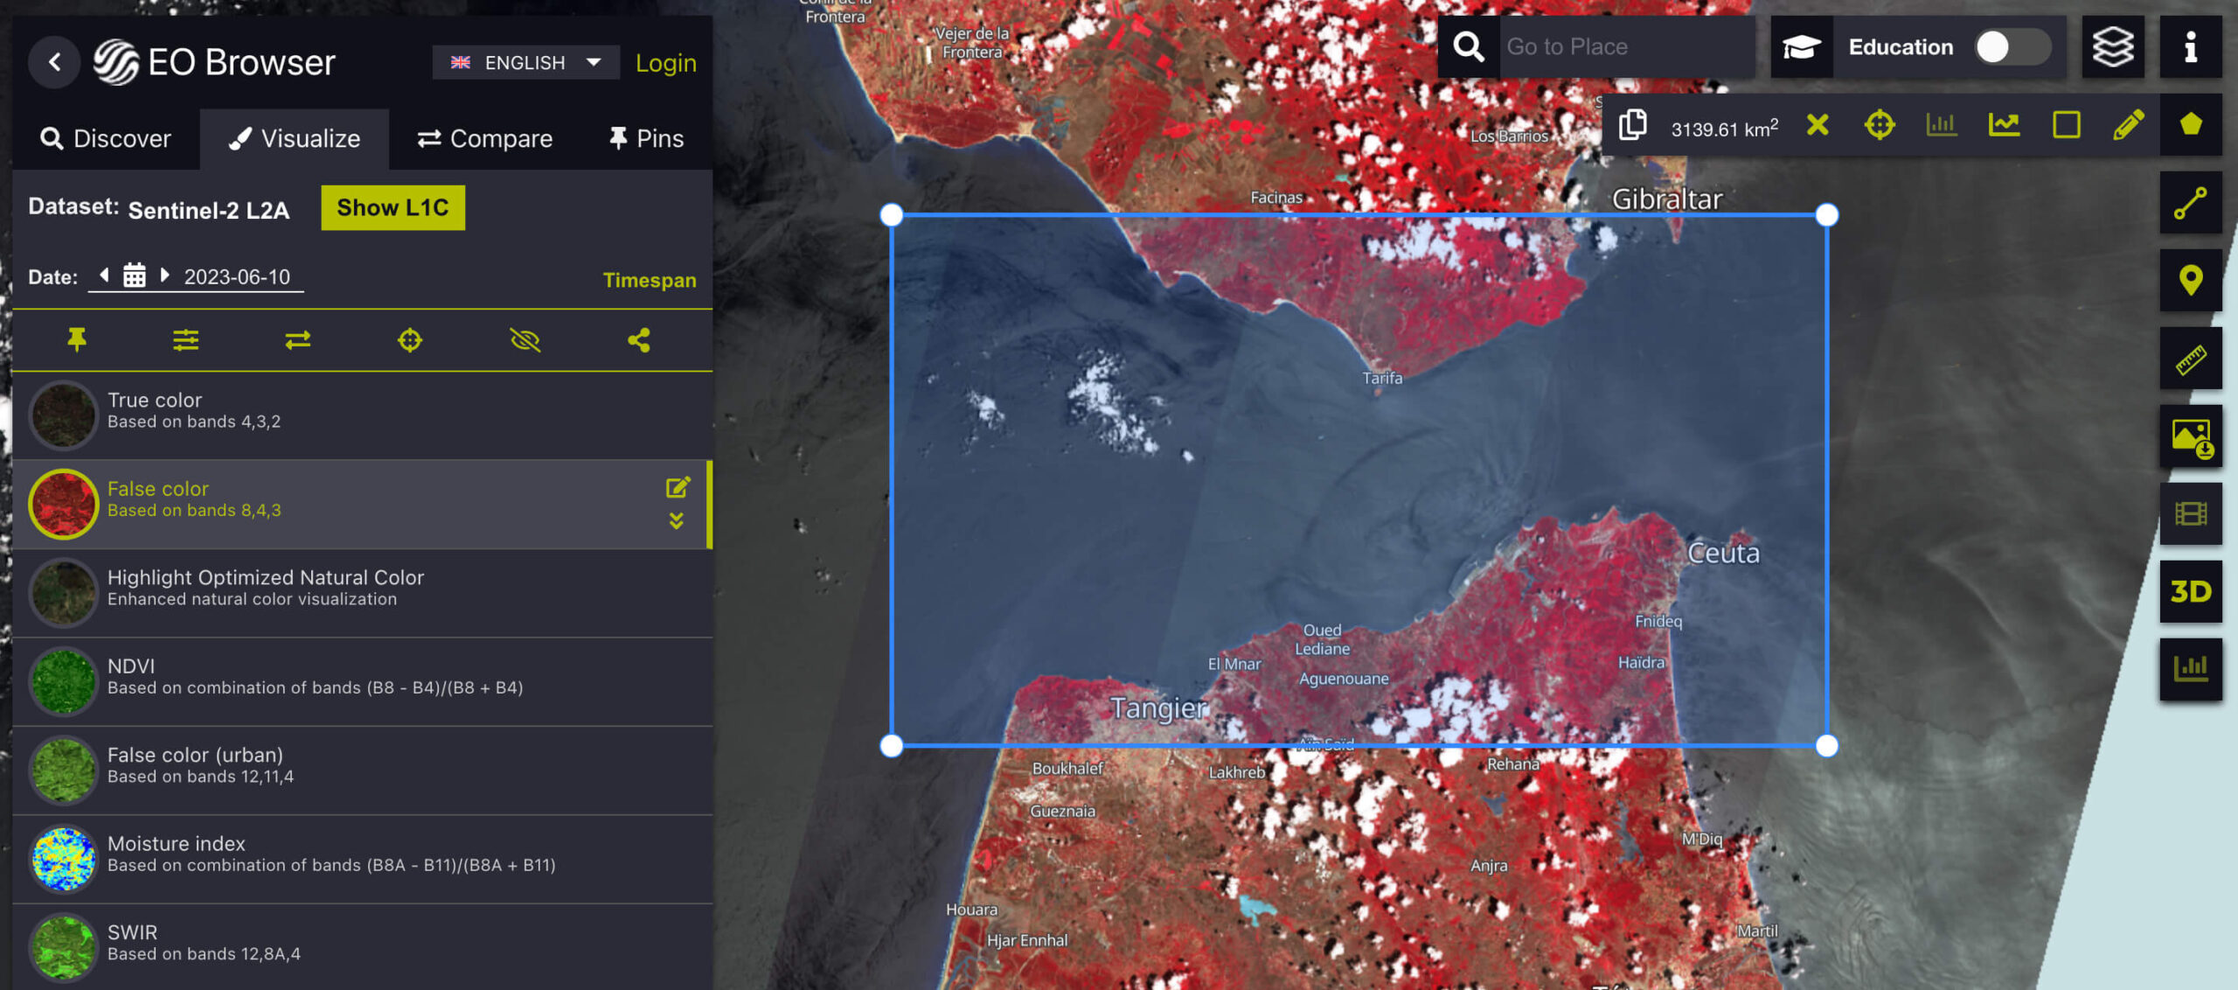Select the crosshair/target center icon
The width and height of the screenshot is (2238, 990).
(1879, 126)
